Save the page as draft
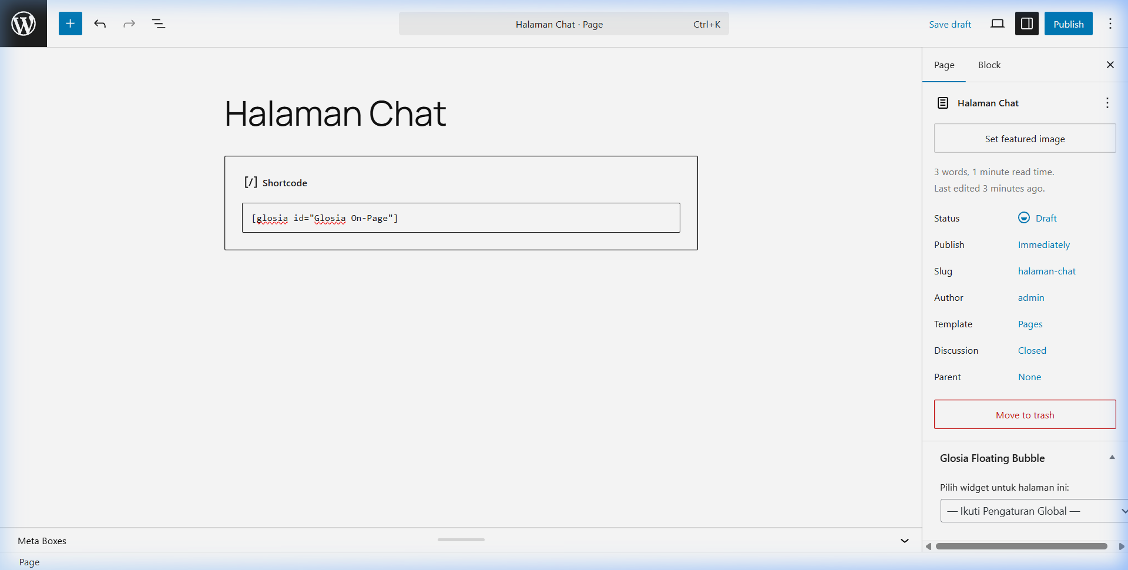 pos(950,24)
